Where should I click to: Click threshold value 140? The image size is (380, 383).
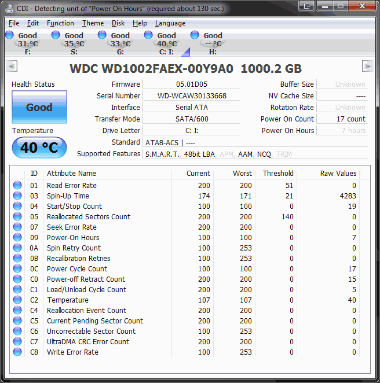coord(287,216)
